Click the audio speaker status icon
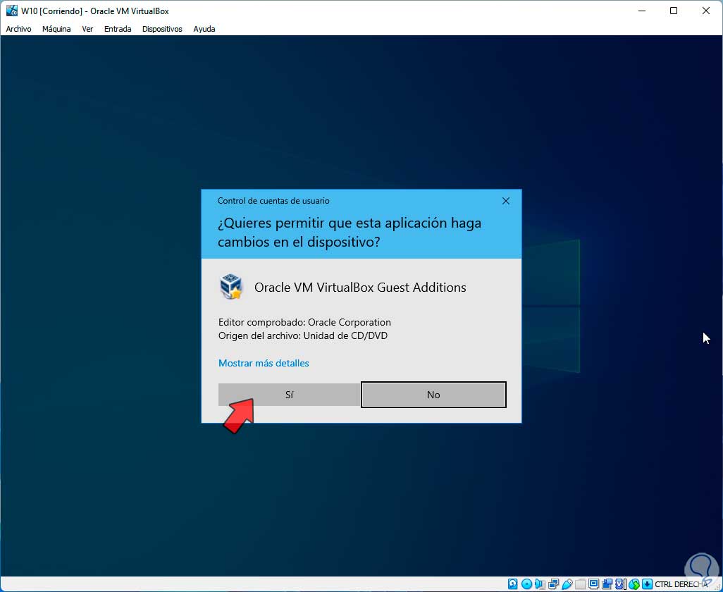The image size is (723, 592). pyautogui.click(x=540, y=584)
